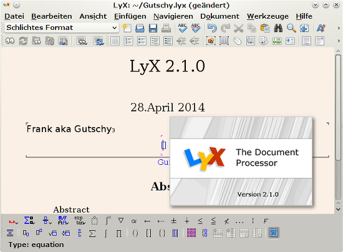Expand hidden items of the standard toolbar
This screenshot has width=343, height=252.
pos(339,28)
